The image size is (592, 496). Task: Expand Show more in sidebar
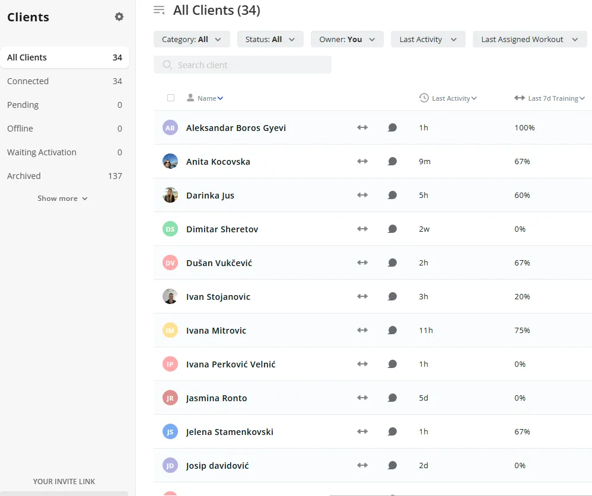pyautogui.click(x=62, y=199)
